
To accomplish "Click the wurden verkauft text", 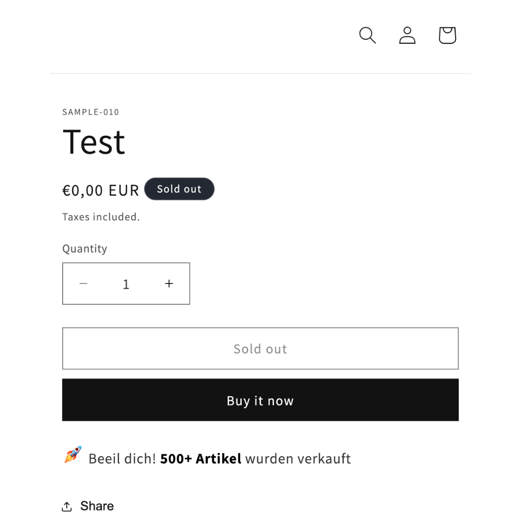I will [298, 459].
